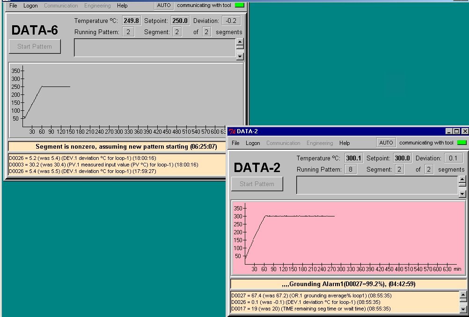Click Start Pattern button in DATA-2 window
The image size is (469, 317).
click(x=257, y=184)
